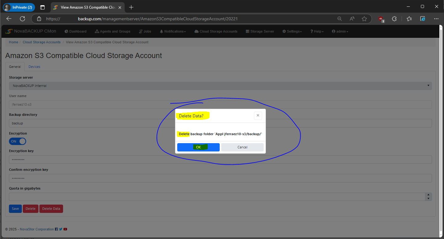The height and width of the screenshot is (239, 444).
Task: Click the Home breadcrumb link
Action: pos(14,42)
